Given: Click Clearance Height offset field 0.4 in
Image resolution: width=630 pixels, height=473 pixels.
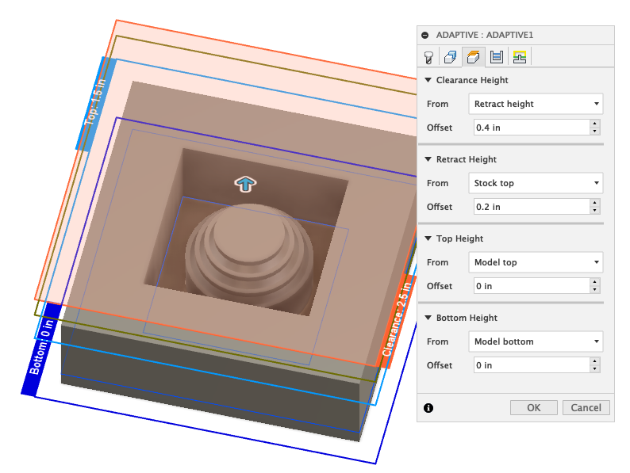Looking at the screenshot, I should [532, 128].
